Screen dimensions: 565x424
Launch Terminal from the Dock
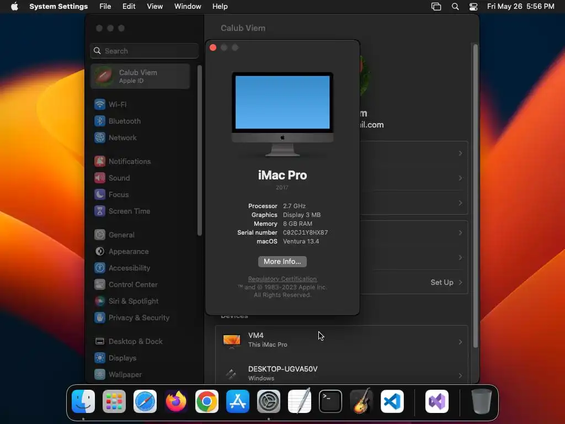(331, 401)
